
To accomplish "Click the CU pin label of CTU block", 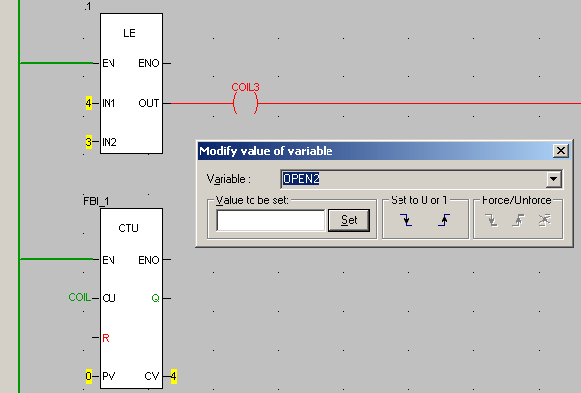I will click(109, 298).
